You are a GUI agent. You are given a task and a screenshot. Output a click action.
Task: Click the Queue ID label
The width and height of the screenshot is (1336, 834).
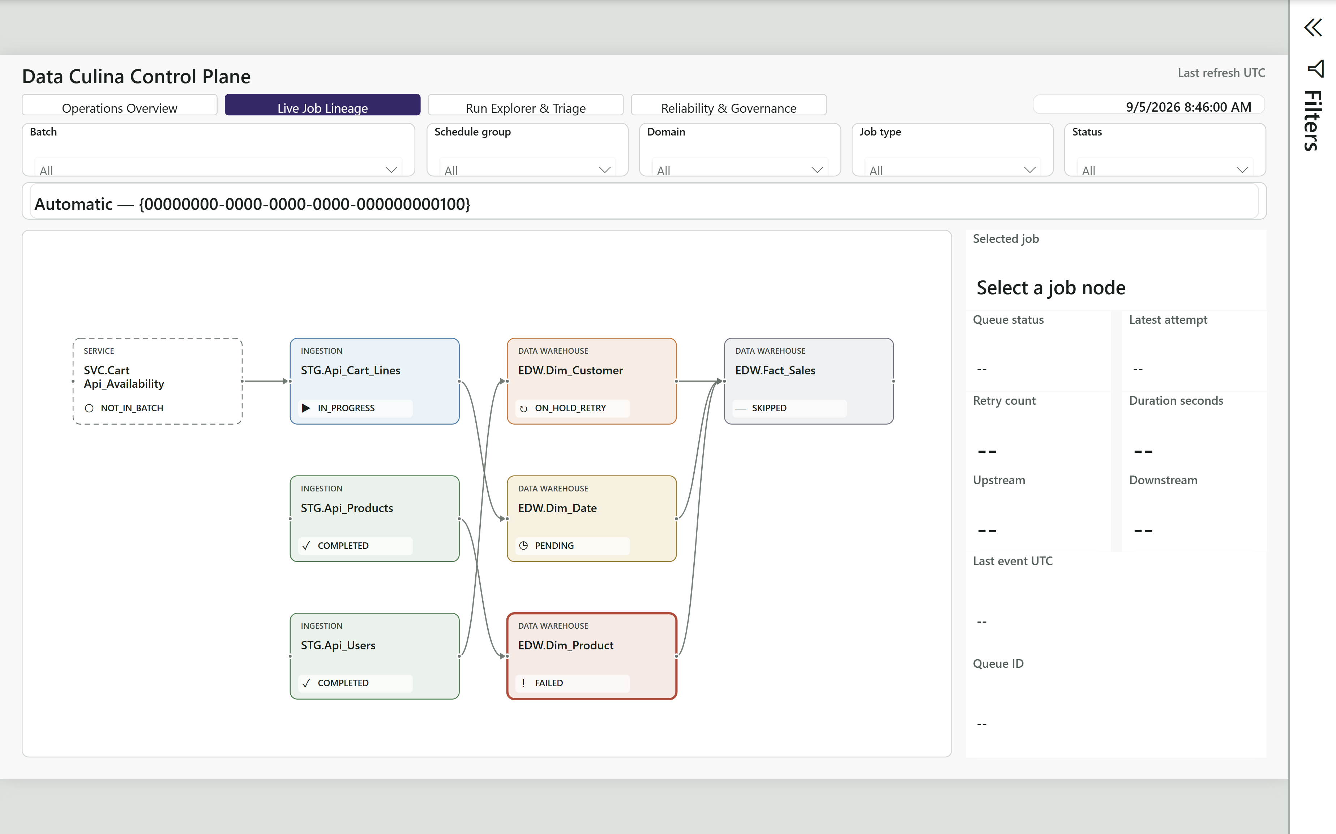998,663
